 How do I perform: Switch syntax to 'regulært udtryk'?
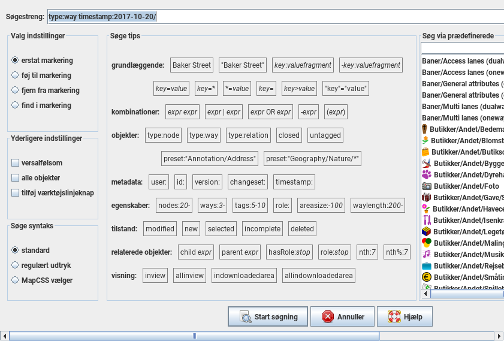coord(15,265)
